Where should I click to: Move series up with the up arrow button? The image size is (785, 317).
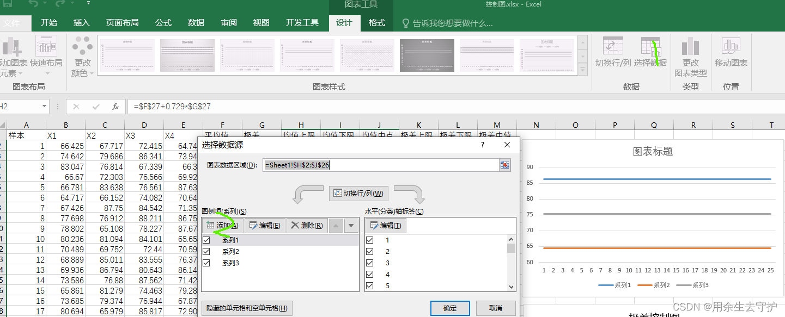click(x=336, y=226)
